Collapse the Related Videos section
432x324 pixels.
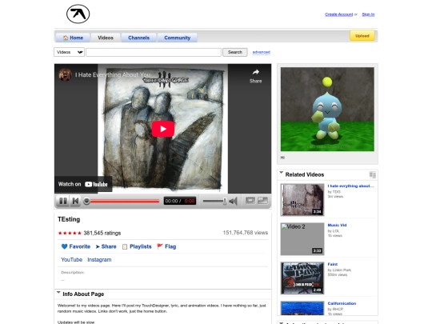point(282,173)
